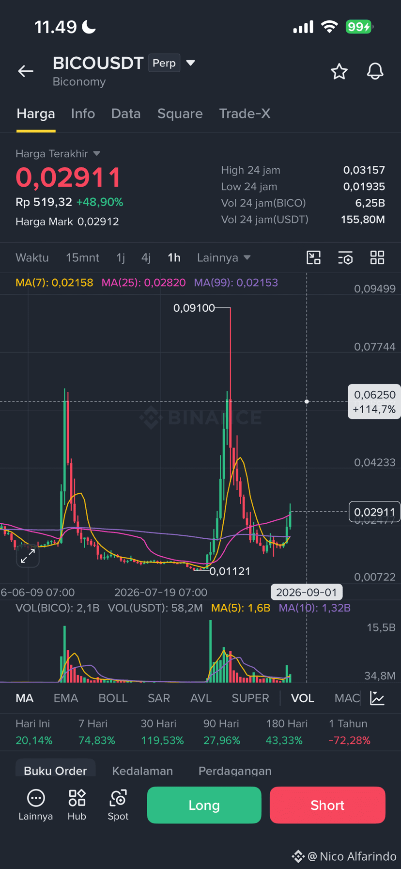This screenshot has height=869, width=401.
Task: Tap the MA(99) value label
Action: tap(236, 282)
